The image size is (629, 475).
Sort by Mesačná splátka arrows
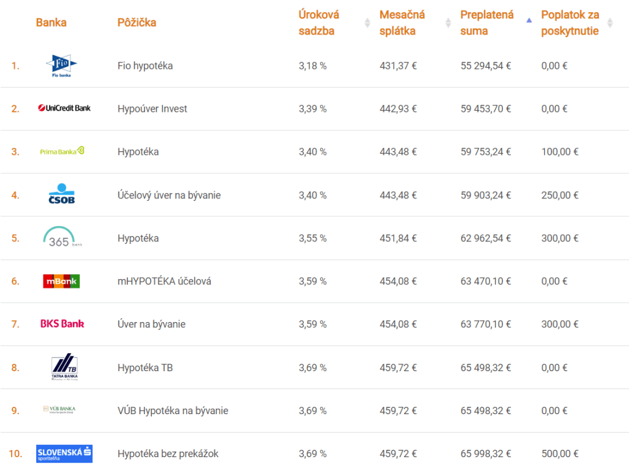pos(448,23)
